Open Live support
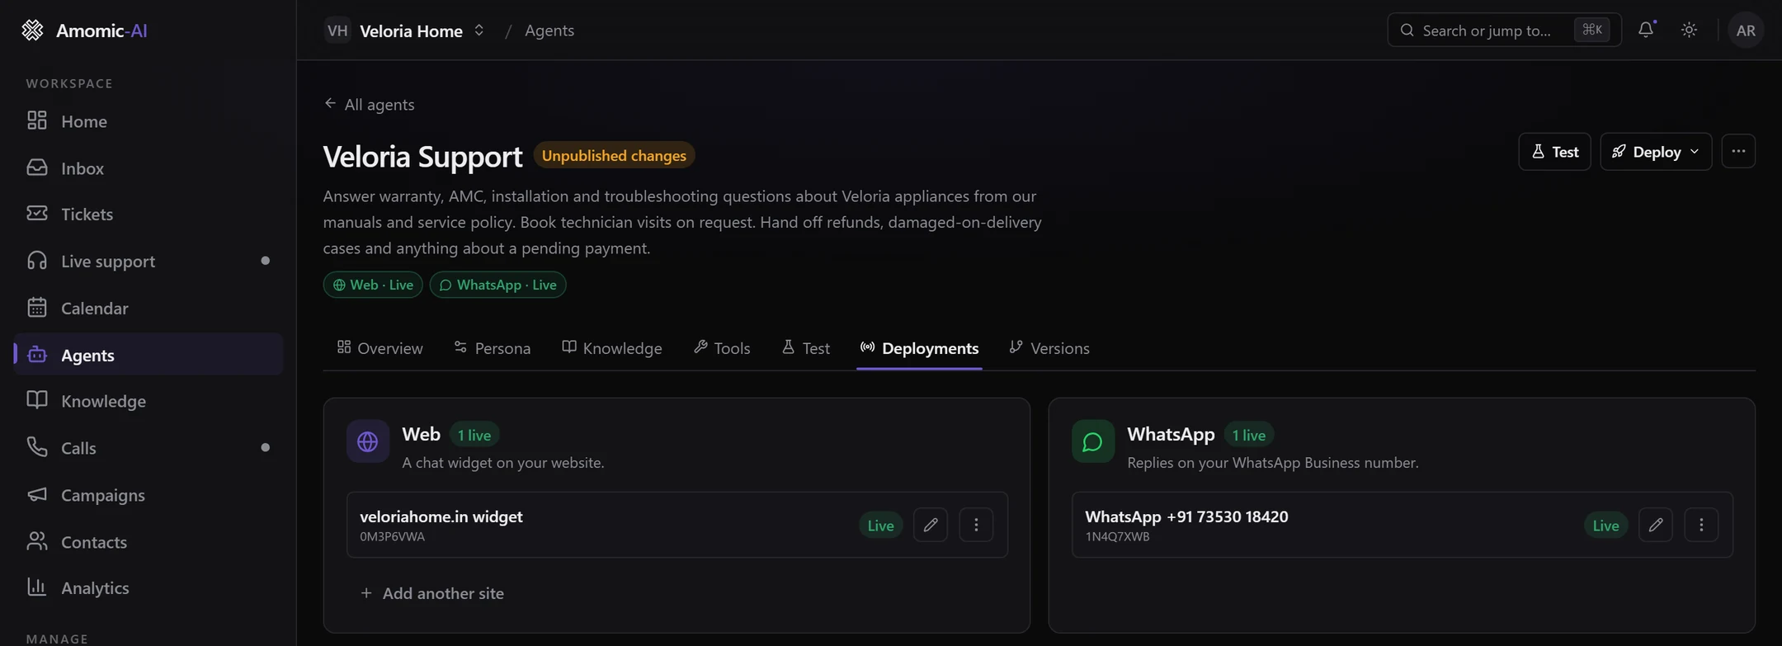This screenshot has width=1782, height=646. click(148, 262)
